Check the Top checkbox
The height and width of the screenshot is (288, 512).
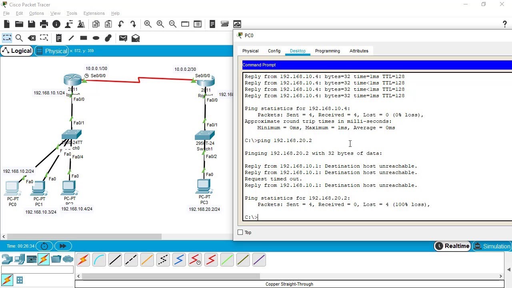pyautogui.click(x=240, y=232)
